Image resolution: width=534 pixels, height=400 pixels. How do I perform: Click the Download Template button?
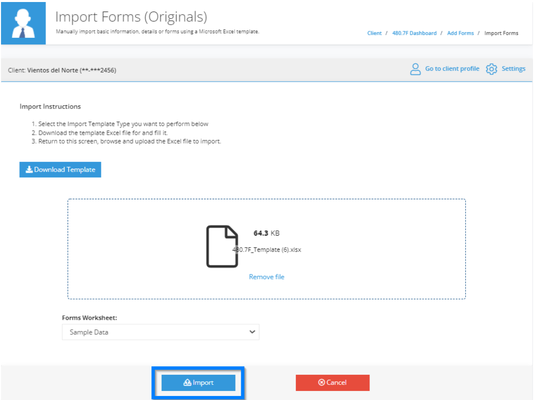[60, 169]
